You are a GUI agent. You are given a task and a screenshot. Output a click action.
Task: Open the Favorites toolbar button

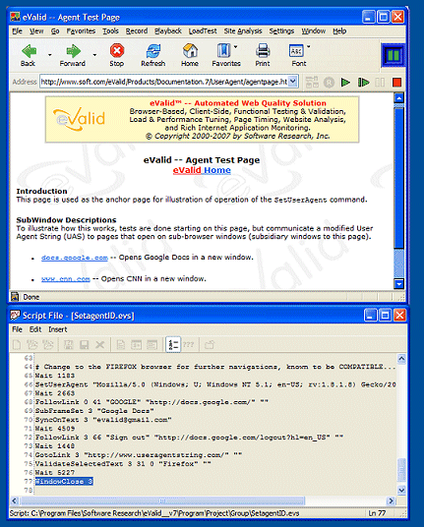[223, 51]
